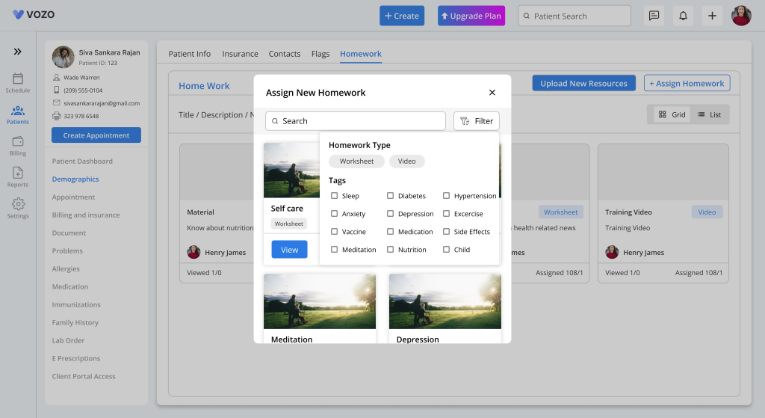Open the Reports icon in sidebar
Screen dimensions: 765x418
18,173
